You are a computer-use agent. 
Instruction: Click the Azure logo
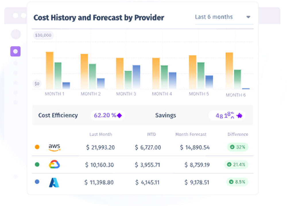[54, 182]
